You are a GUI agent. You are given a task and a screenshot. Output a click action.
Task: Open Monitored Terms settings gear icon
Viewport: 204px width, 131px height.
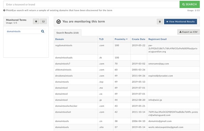point(36,21)
